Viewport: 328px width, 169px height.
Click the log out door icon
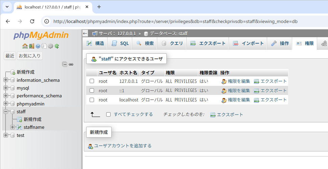[31, 46]
